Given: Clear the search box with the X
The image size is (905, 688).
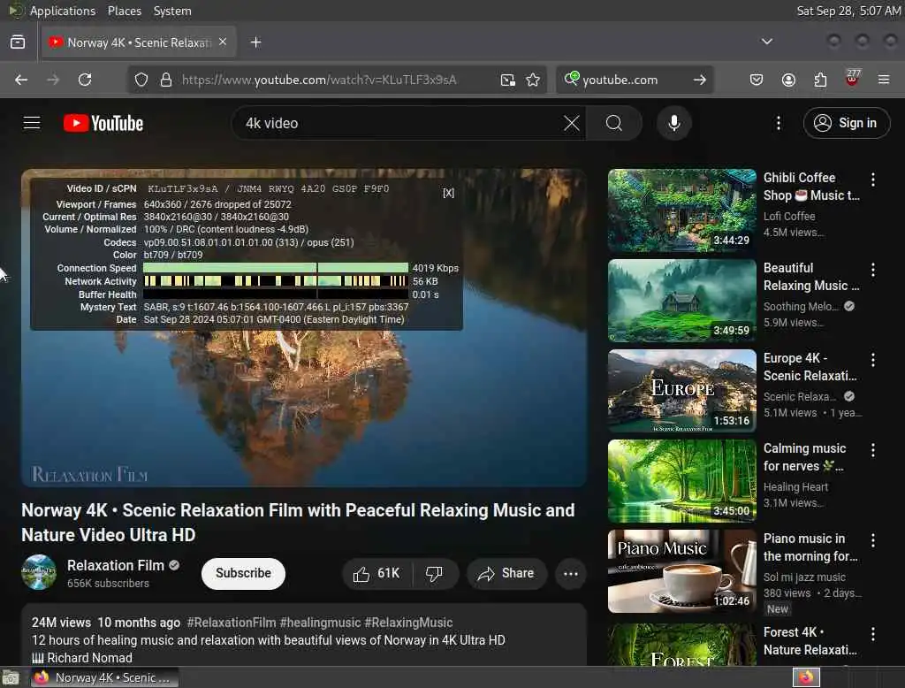Looking at the screenshot, I should pos(572,123).
